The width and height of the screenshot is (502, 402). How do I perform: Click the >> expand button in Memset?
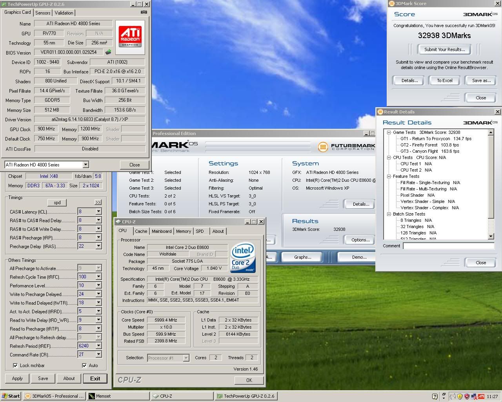(98, 203)
